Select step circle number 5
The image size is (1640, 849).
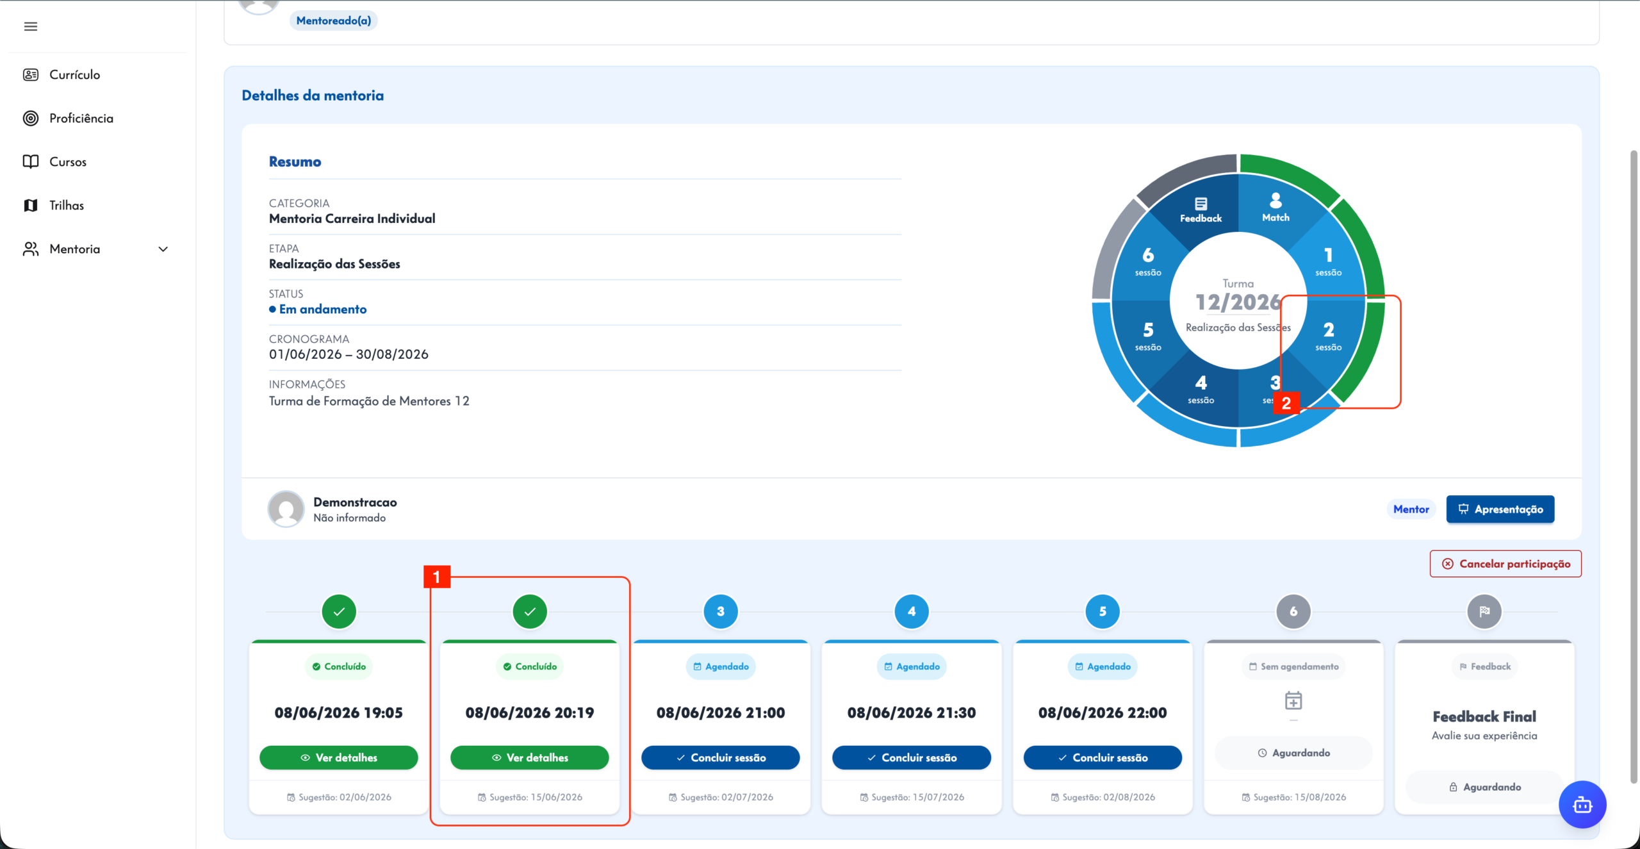(1103, 611)
